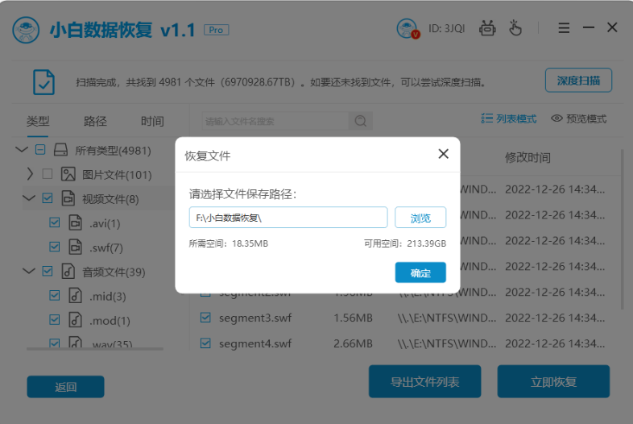Confirm the save path with OK button

pos(420,272)
